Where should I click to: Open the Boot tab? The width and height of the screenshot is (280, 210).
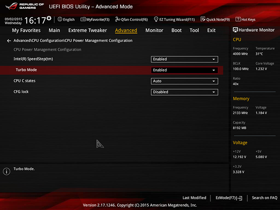[176, 30]
